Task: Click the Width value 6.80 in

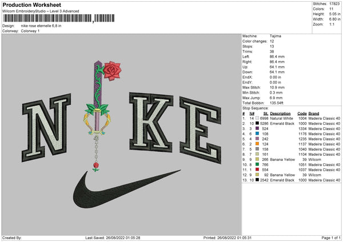Action: click(334, 19)
